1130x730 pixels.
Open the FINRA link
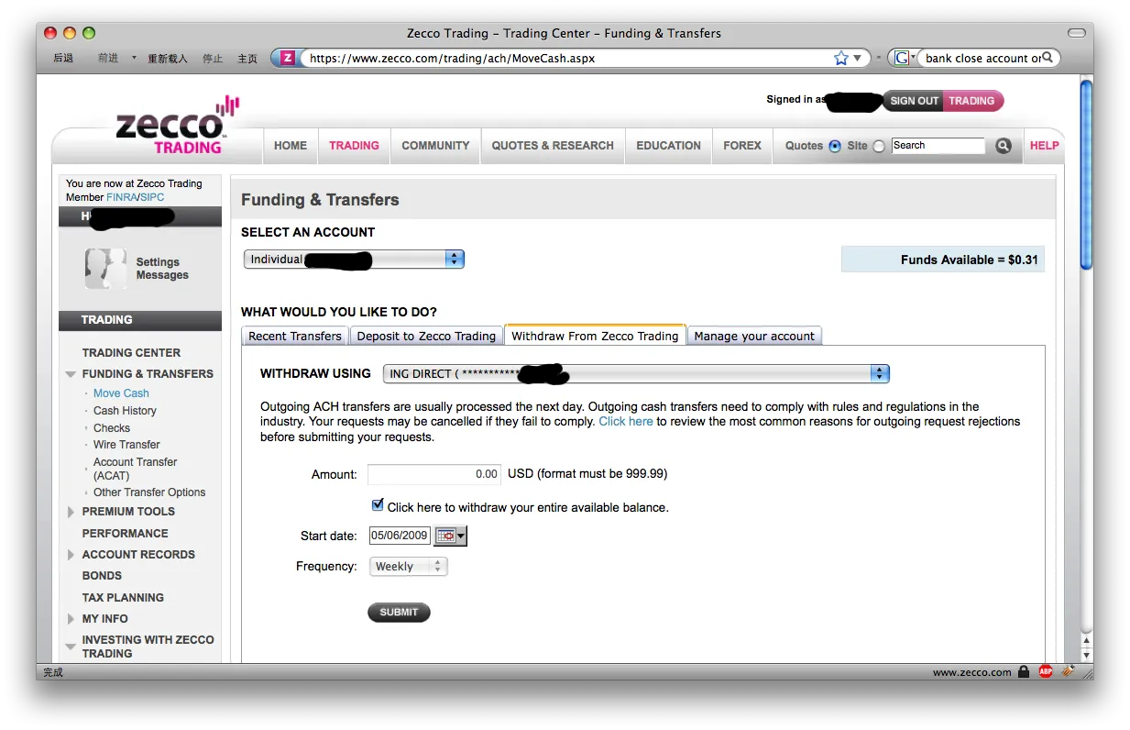[x=121, y=197]
